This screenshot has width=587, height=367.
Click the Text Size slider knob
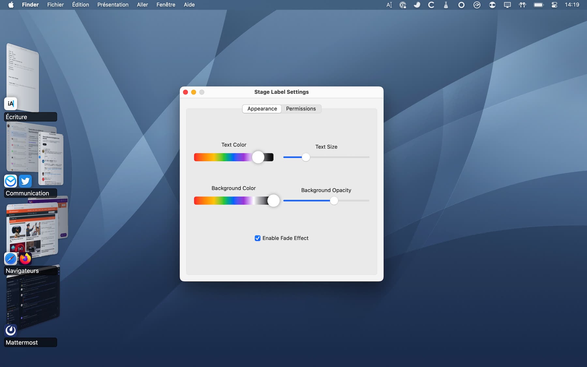pos(306,157)
